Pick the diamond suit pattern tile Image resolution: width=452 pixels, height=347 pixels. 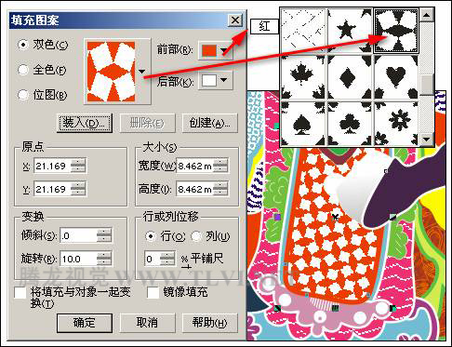(350, 77)
